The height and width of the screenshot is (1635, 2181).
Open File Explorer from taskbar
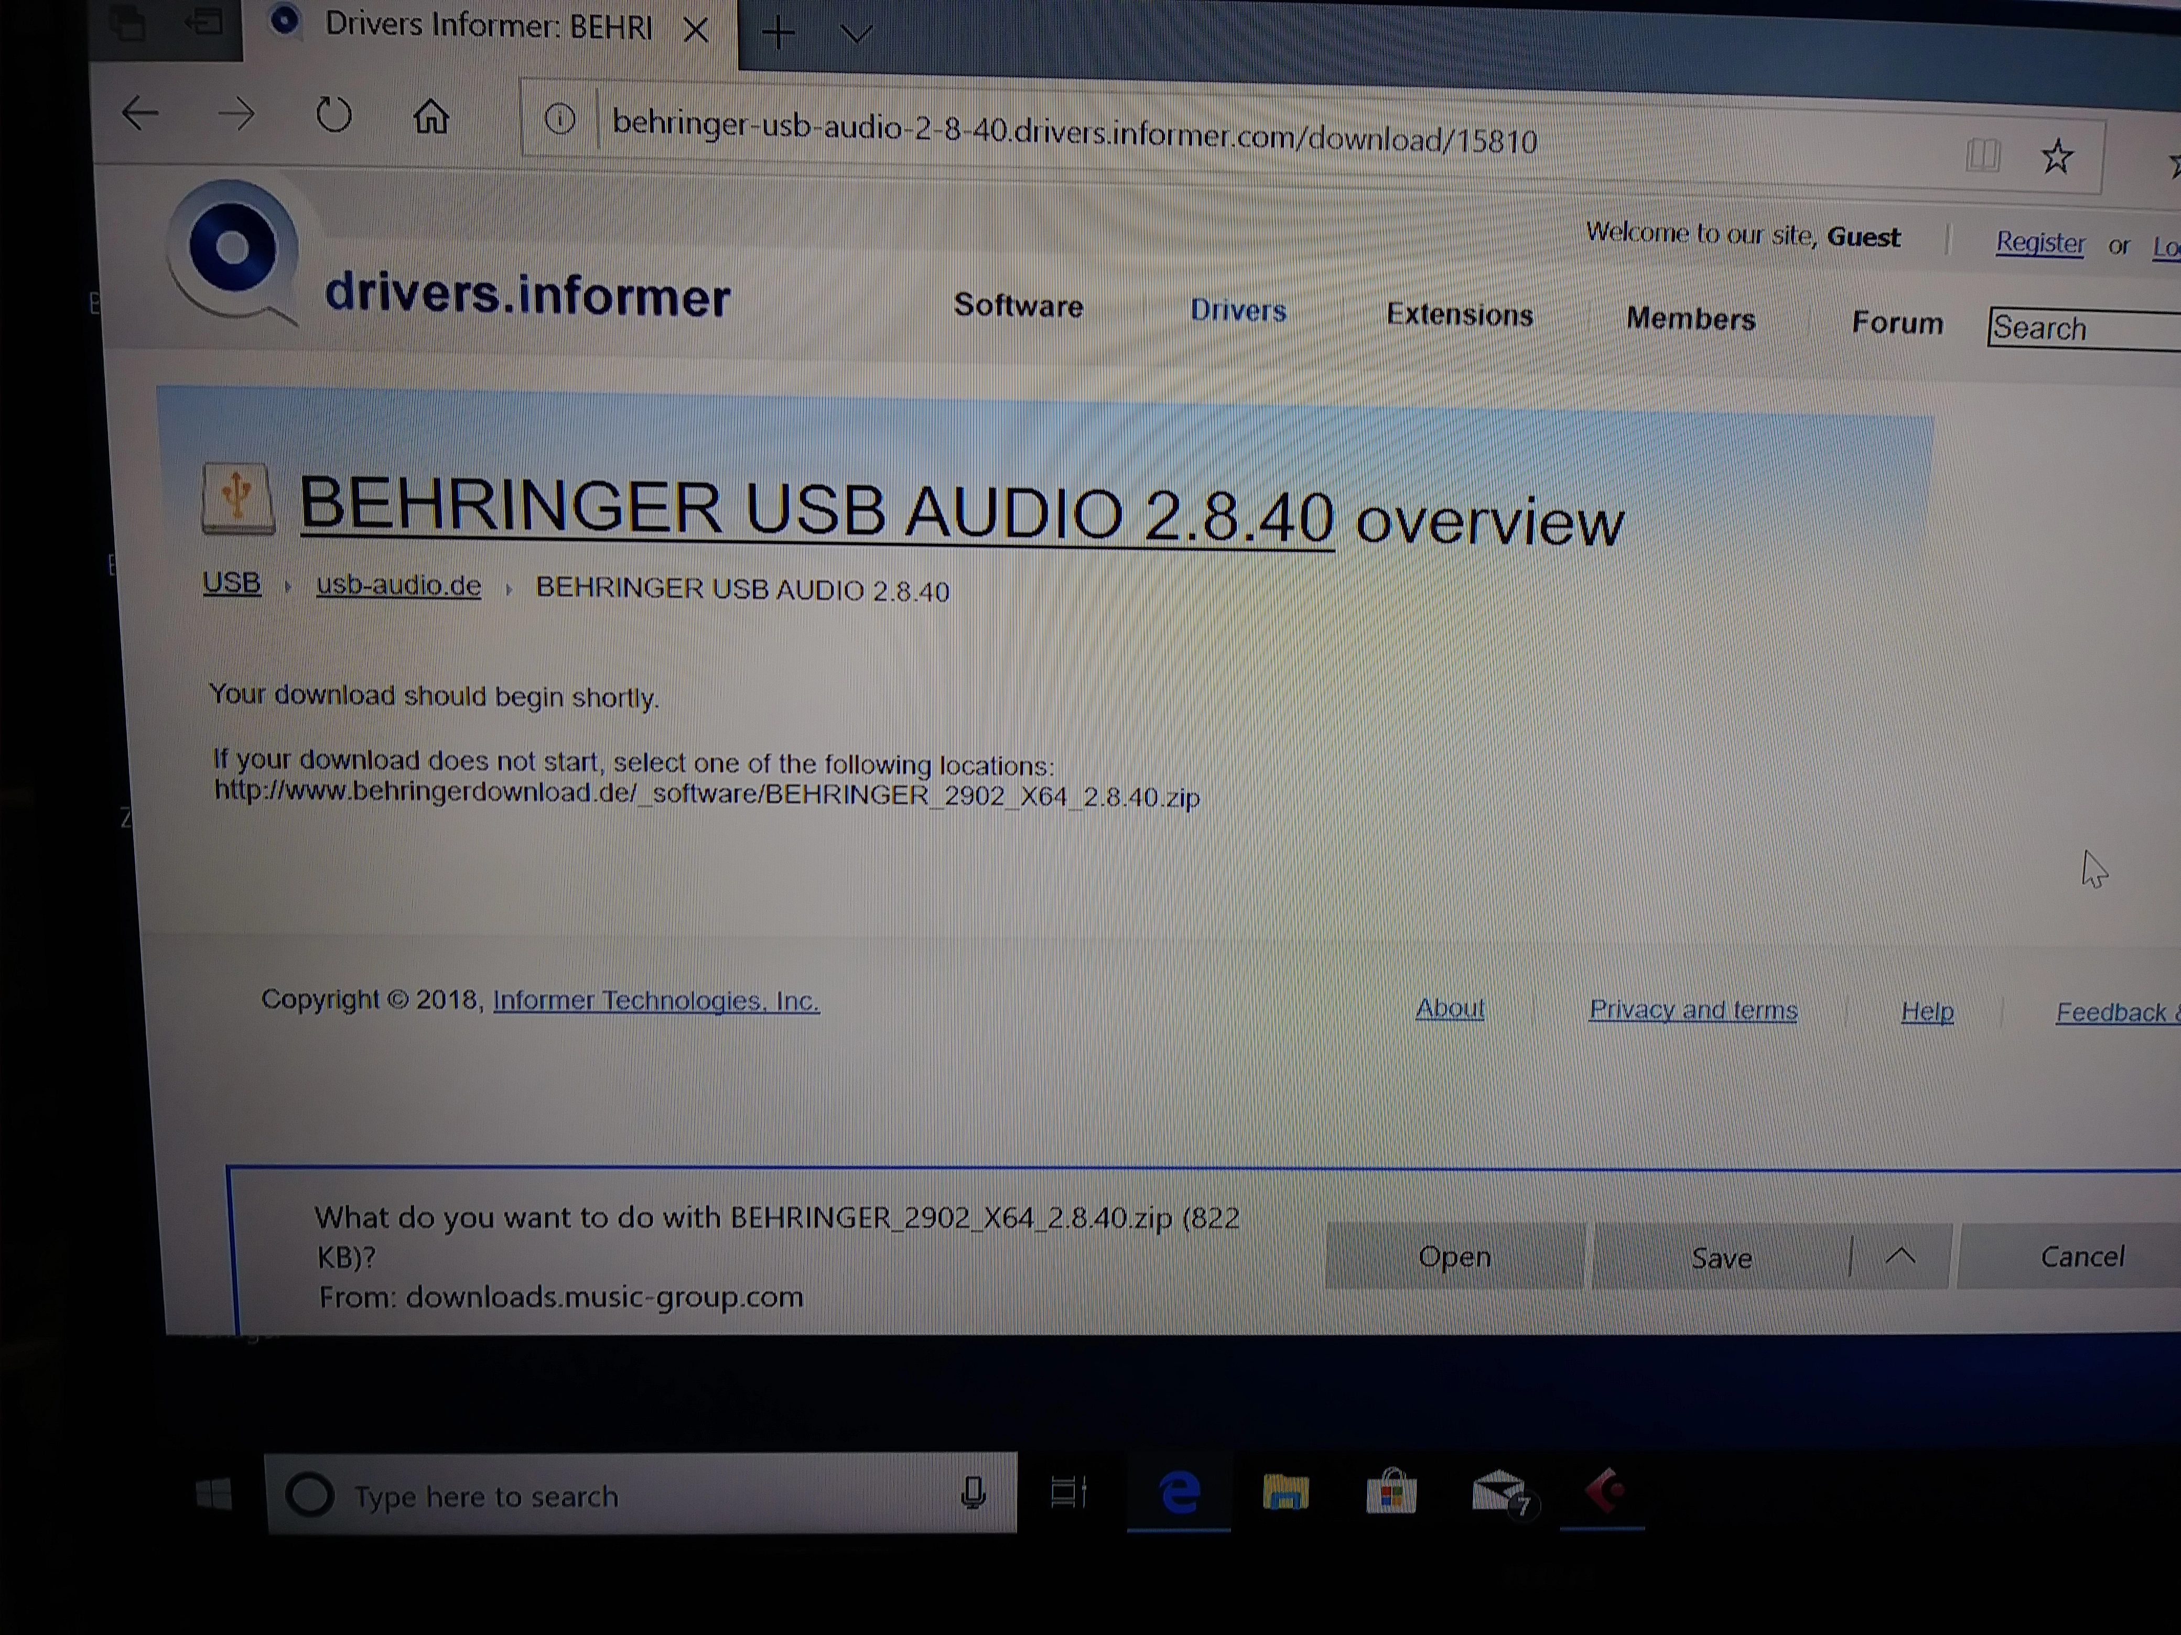click(x=1284, y=1493)
